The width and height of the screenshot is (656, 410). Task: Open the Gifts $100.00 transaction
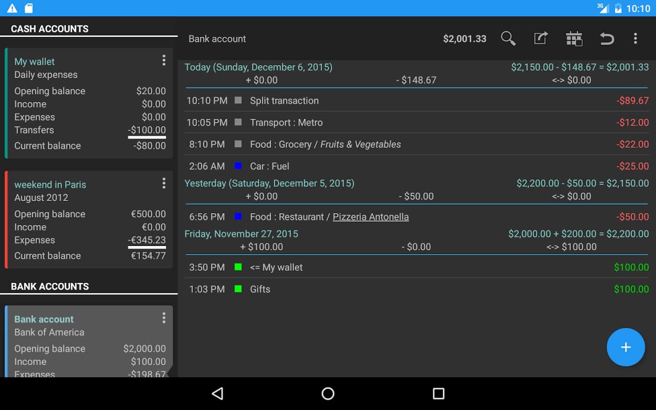tap(410, 289)
